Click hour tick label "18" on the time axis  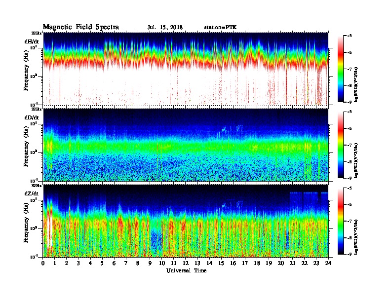(x=257, y=263)
